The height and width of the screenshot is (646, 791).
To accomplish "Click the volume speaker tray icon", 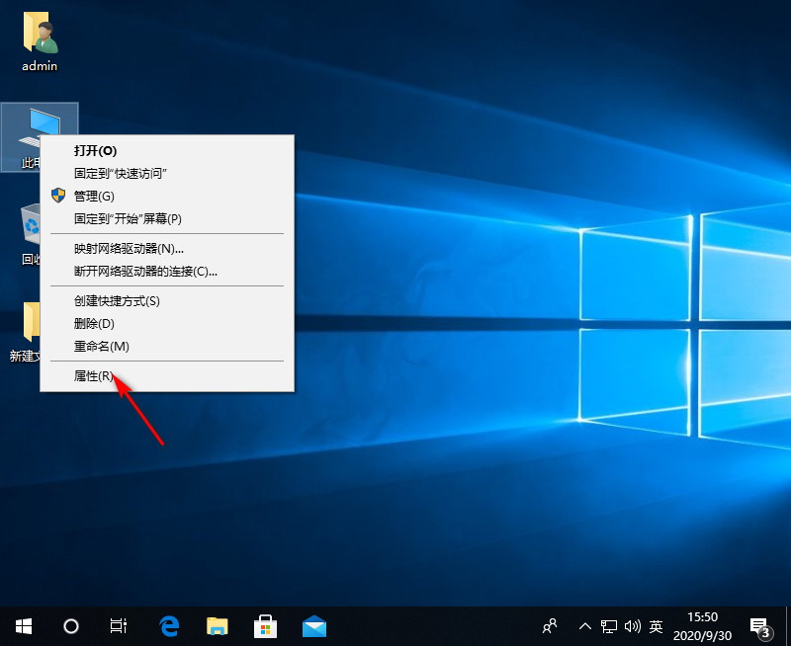I will click(x=632, y=625).
